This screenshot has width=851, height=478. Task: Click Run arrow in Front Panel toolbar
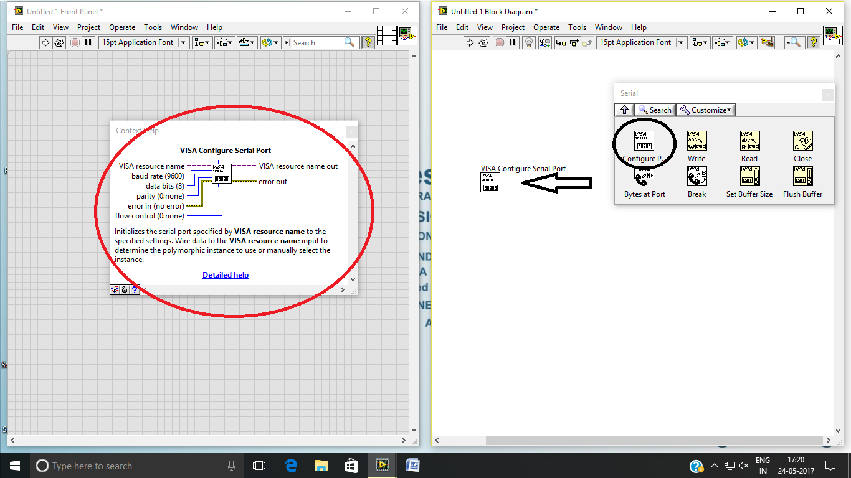coord(45,42)
